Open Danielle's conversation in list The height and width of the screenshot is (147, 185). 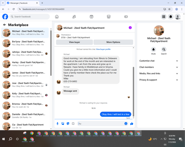tap(25, 116)
